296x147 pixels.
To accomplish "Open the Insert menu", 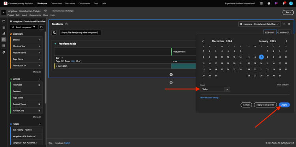I will point(24,15).
